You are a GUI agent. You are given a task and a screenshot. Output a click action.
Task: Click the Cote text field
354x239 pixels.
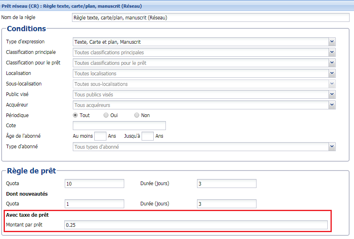(119, 126)
